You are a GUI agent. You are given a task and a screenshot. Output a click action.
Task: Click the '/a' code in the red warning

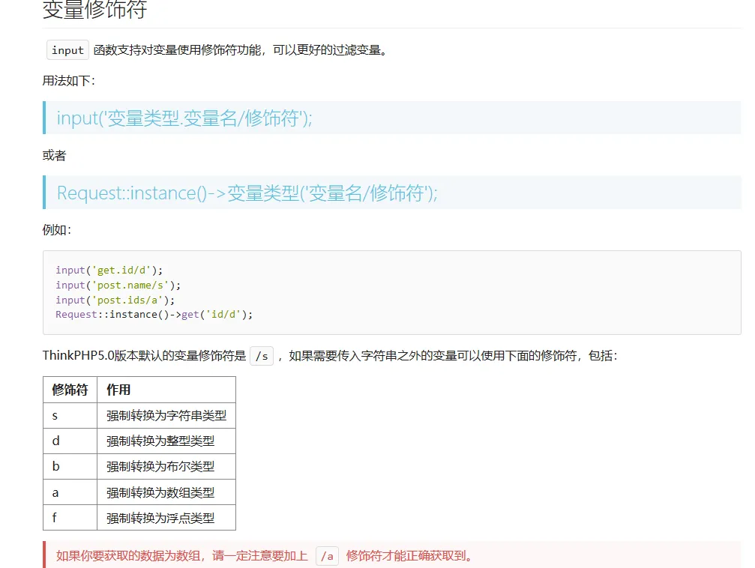[x=327, y=555]
